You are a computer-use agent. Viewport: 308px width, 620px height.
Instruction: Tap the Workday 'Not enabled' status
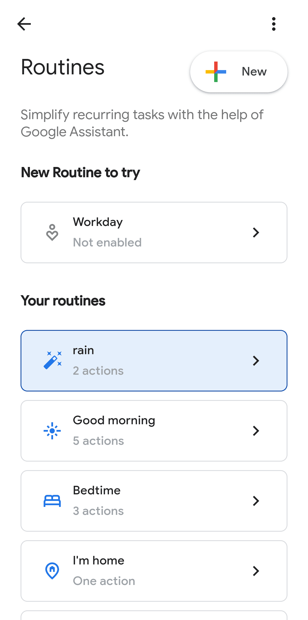107,243
